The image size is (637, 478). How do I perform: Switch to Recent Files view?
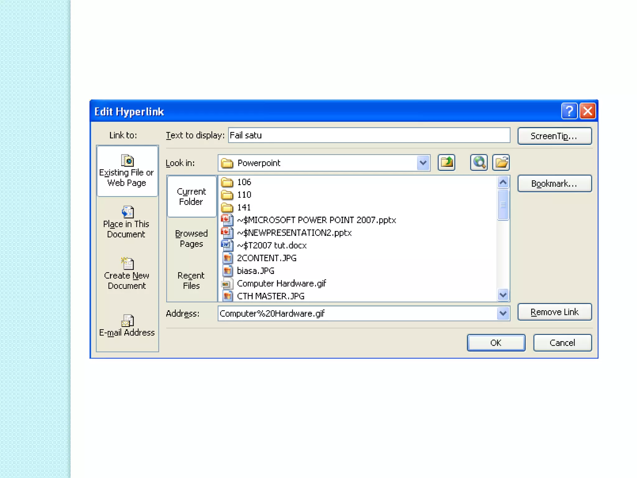coord(191,280)
